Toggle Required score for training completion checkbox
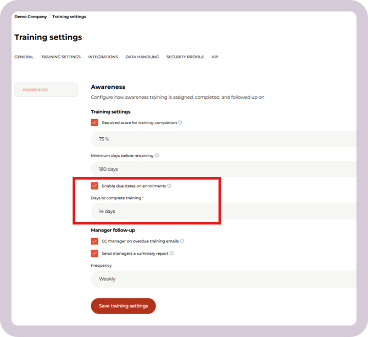 click(94, 123)
